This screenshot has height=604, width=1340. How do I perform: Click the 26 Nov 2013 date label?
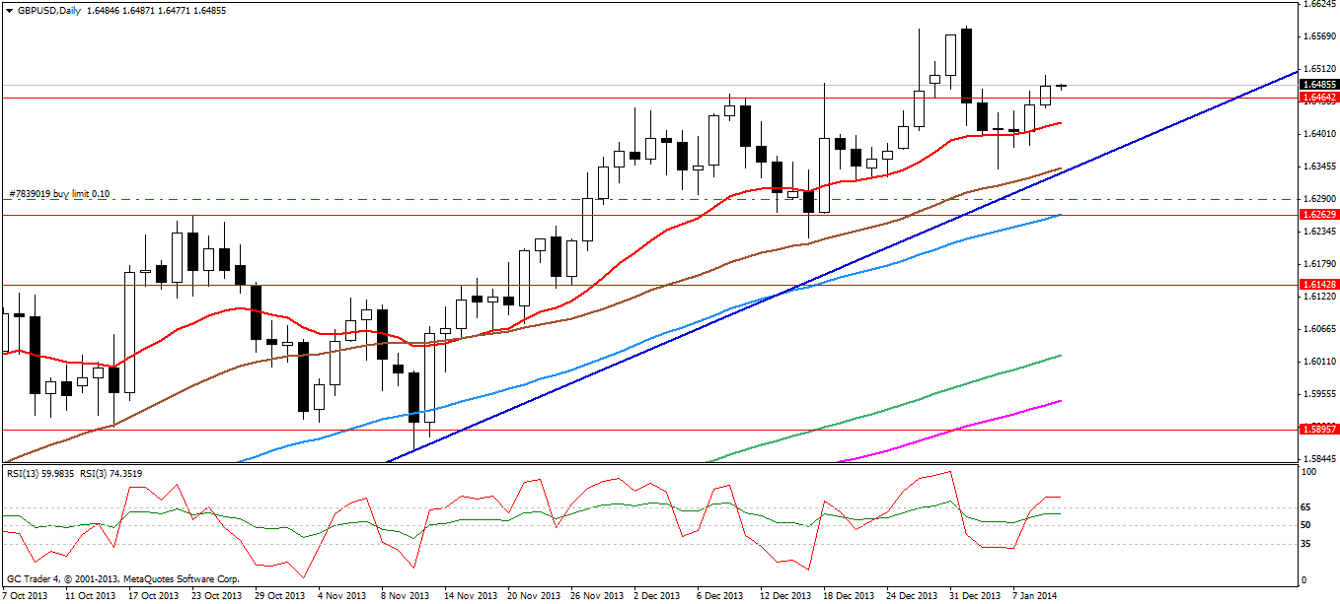click(x=595, y=596)
